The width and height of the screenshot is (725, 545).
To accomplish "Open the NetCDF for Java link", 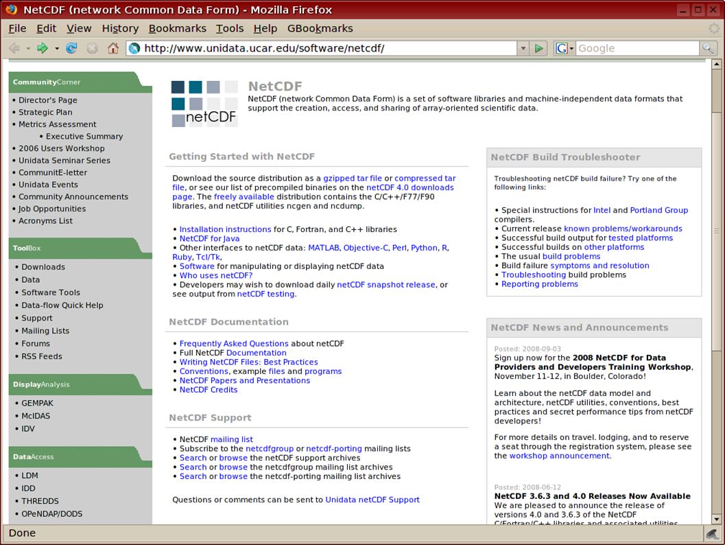I will (209, 238).
